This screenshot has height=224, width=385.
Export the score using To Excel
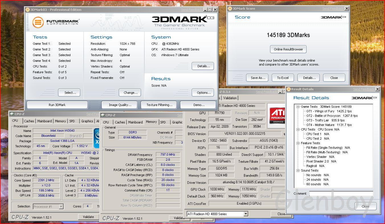point(283,78)
